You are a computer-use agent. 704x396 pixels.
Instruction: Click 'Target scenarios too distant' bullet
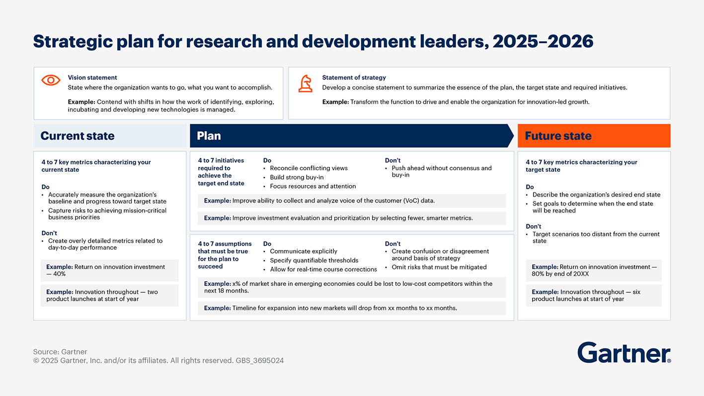click(593, 237)
